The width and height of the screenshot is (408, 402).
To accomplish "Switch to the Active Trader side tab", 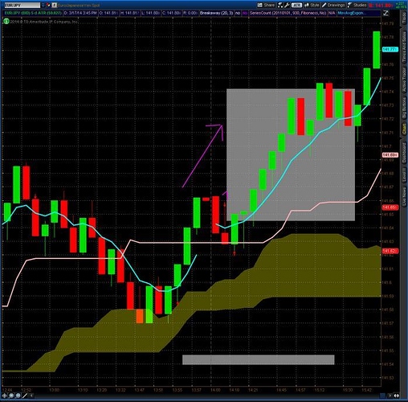I will point(404,80).
